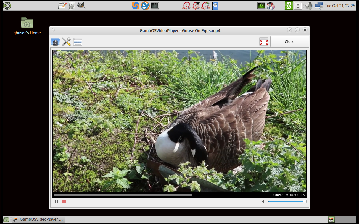Open a video file with the clapperboard folder icon
Viewport: 359px width, 224px height.
point(55,41)
